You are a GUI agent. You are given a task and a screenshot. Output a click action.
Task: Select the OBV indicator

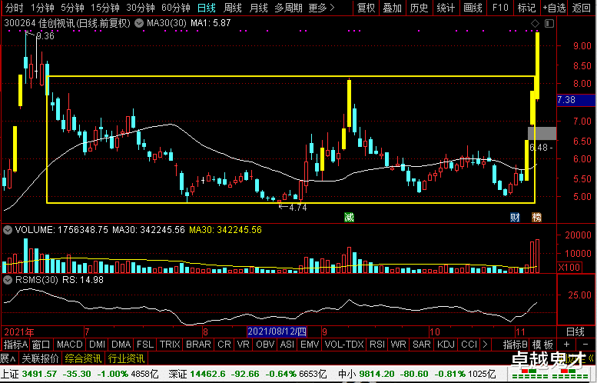click(x=265, y=345)
